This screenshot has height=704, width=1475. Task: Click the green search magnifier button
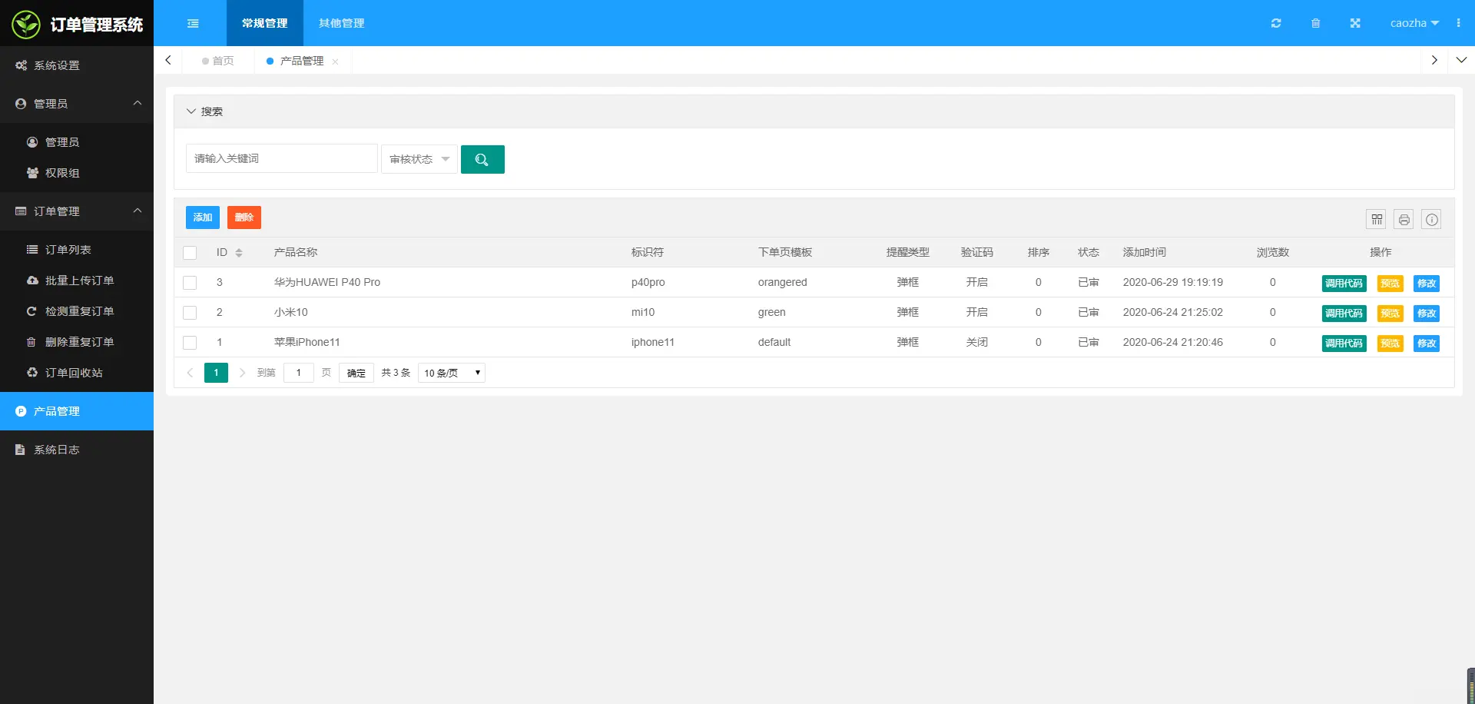pos(482,159)
